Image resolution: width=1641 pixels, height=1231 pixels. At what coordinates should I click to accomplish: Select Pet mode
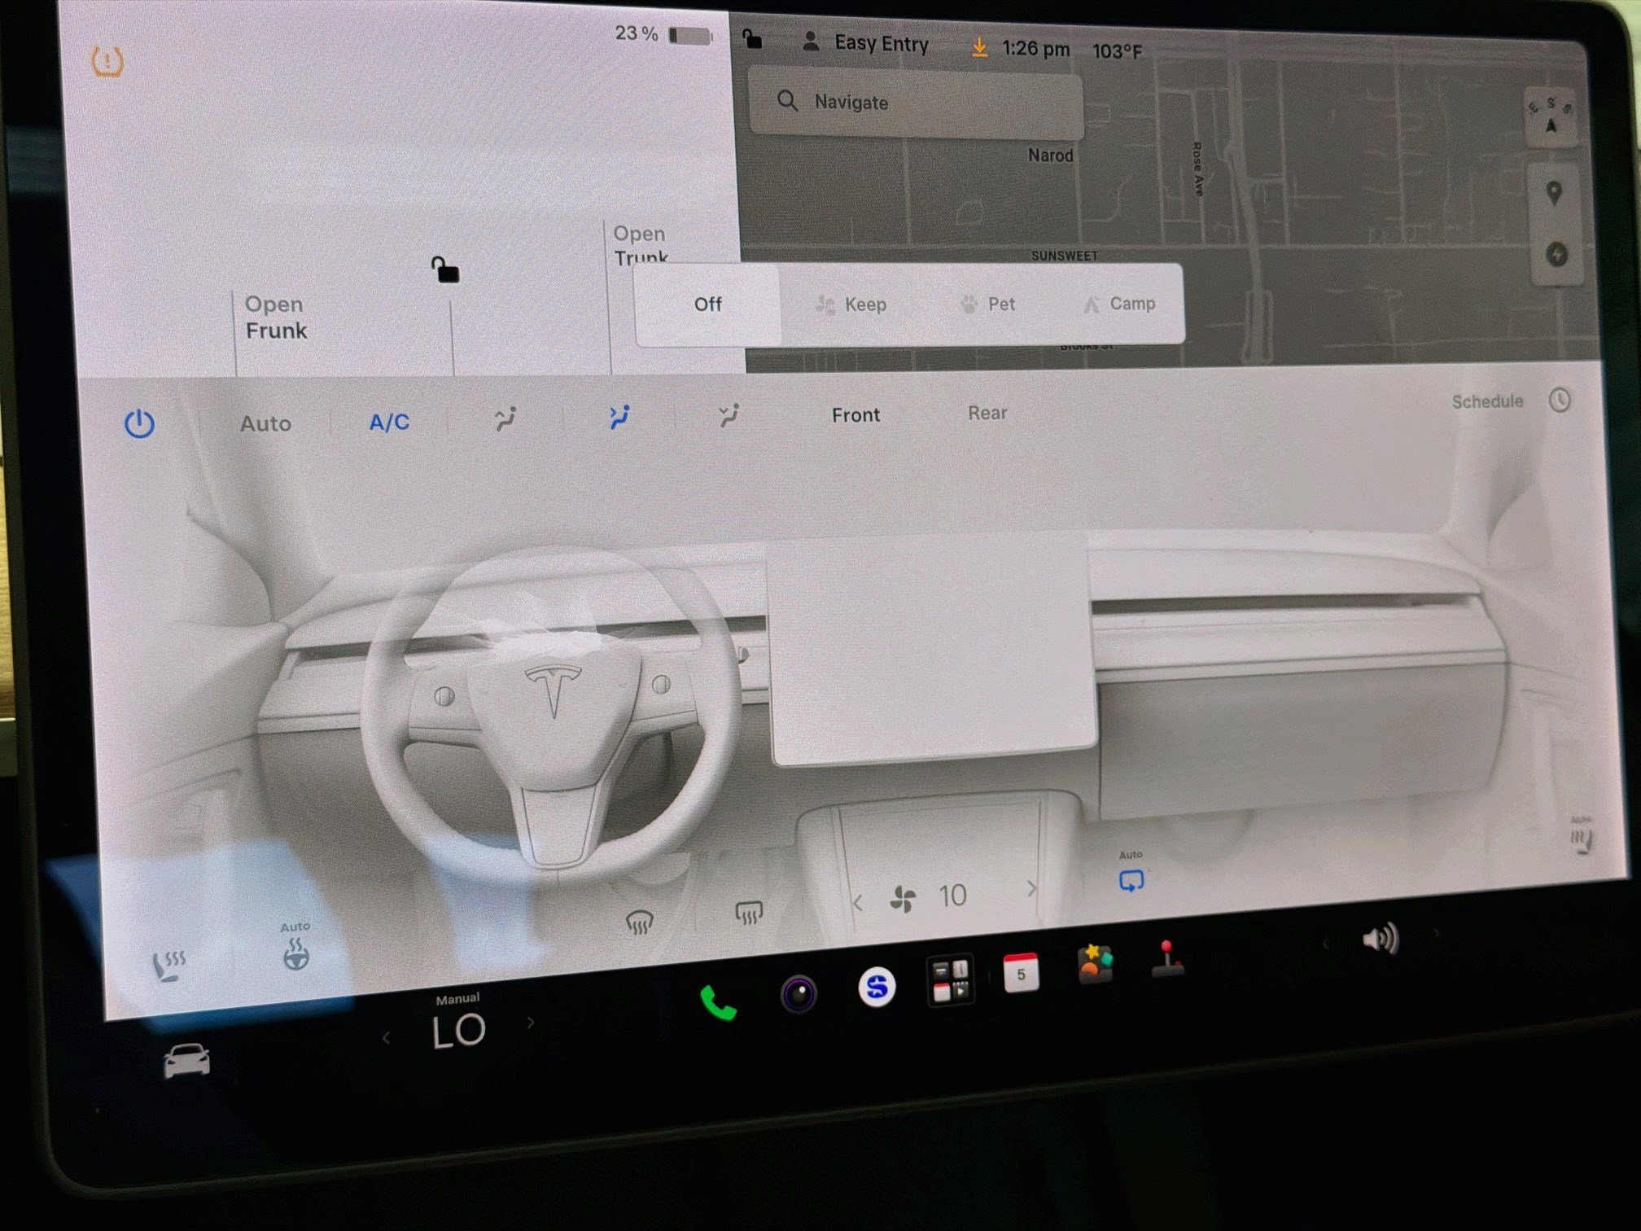tap(987, 304)
